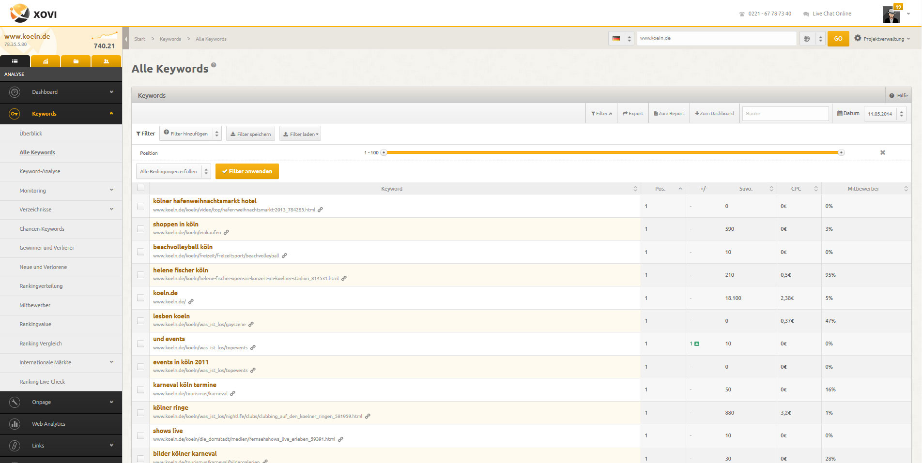The height and width of the screenshot is (463, 922).
Task: Click the Export button
Action: click(633, 114)
